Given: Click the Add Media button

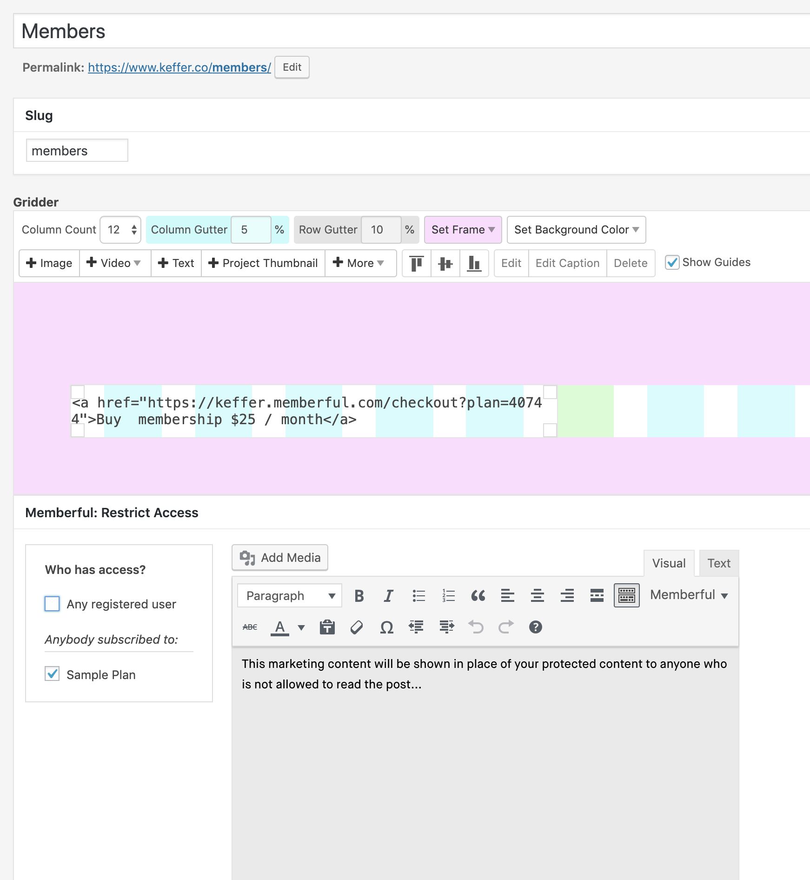Looking at the screenshot, I should click(x=280, y=558).
